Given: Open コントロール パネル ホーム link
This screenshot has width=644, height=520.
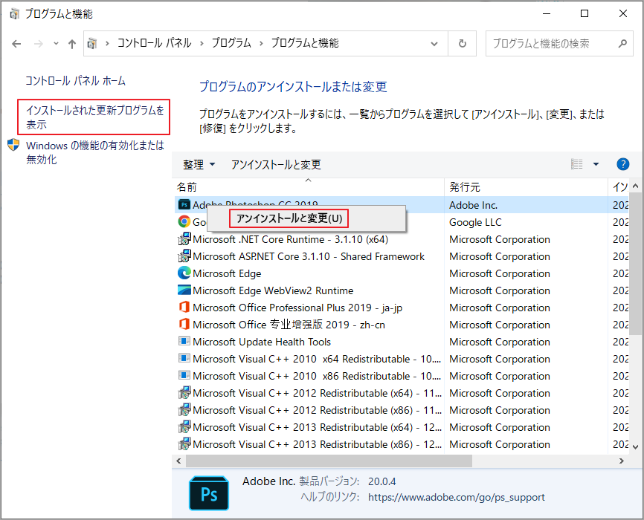Looking at the screenshot, I should [x=76, y=80].
